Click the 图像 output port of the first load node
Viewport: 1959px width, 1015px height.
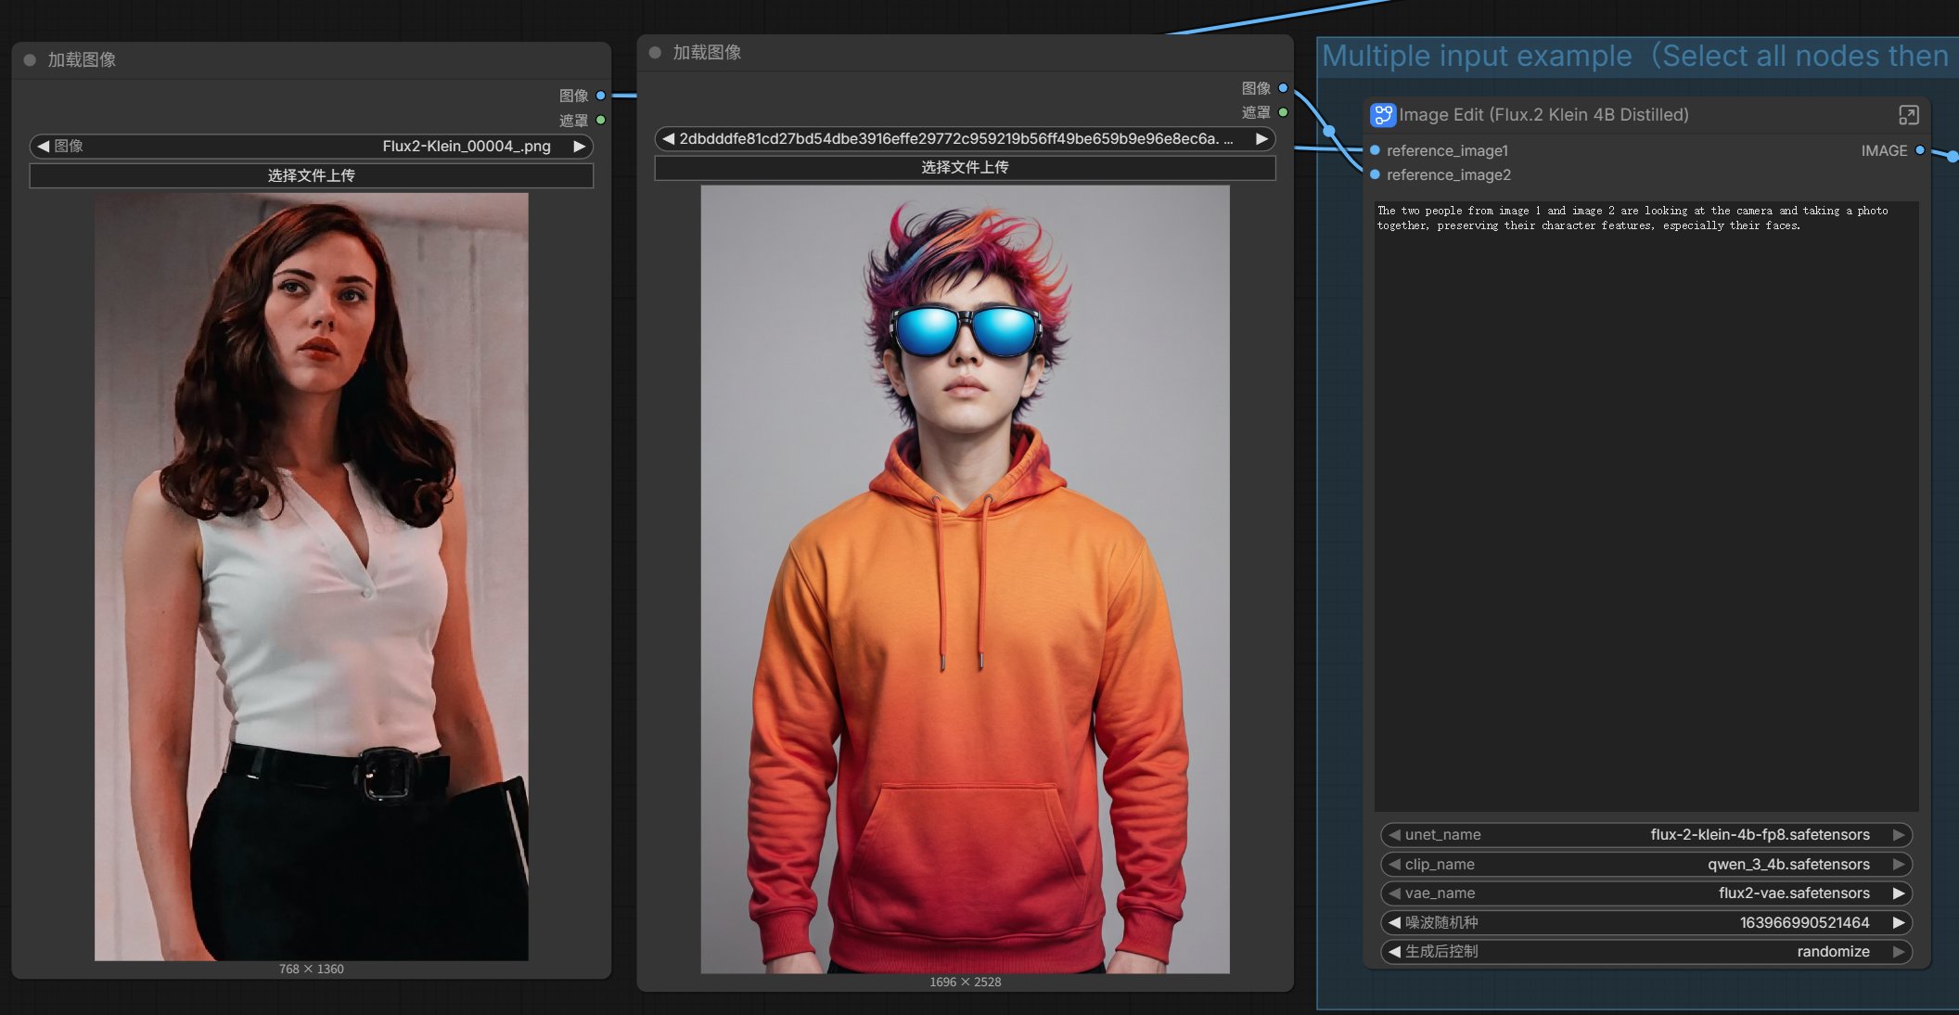click(601, 96)
